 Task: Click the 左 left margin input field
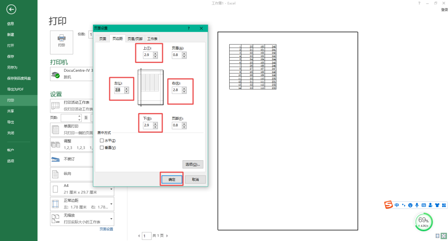click(119, 90)
